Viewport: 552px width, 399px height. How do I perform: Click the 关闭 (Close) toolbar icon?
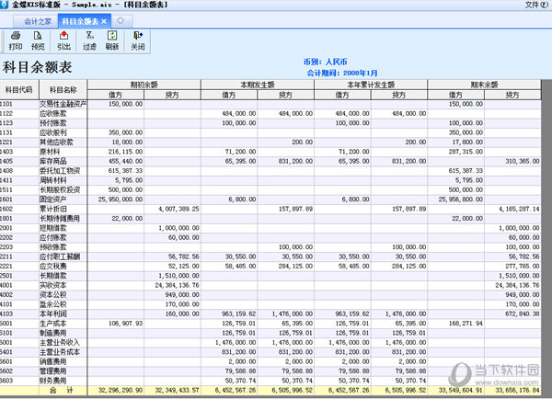click(x=138, y=40)
